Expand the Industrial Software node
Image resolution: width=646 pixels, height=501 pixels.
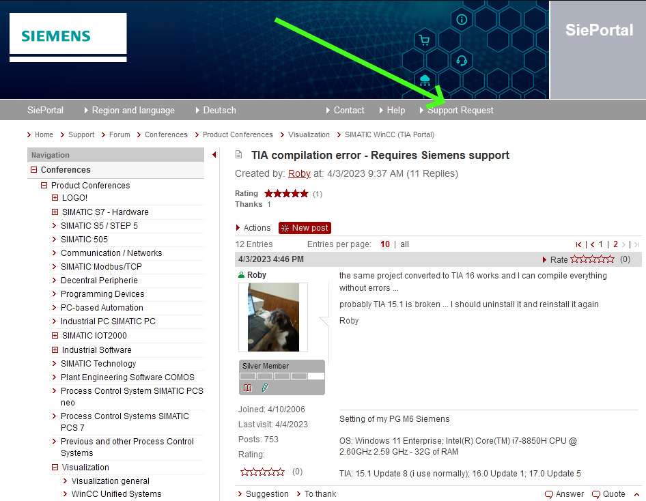click(55, 350)
